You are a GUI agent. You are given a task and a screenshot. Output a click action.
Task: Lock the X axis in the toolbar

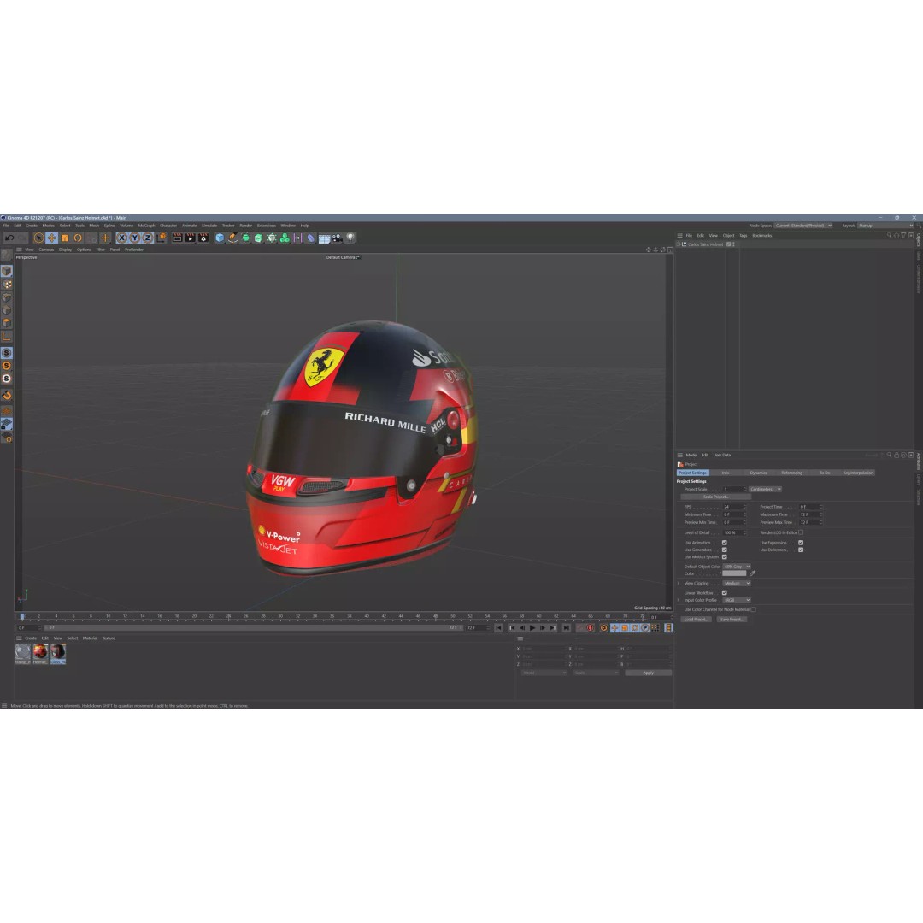click(122, 238)
